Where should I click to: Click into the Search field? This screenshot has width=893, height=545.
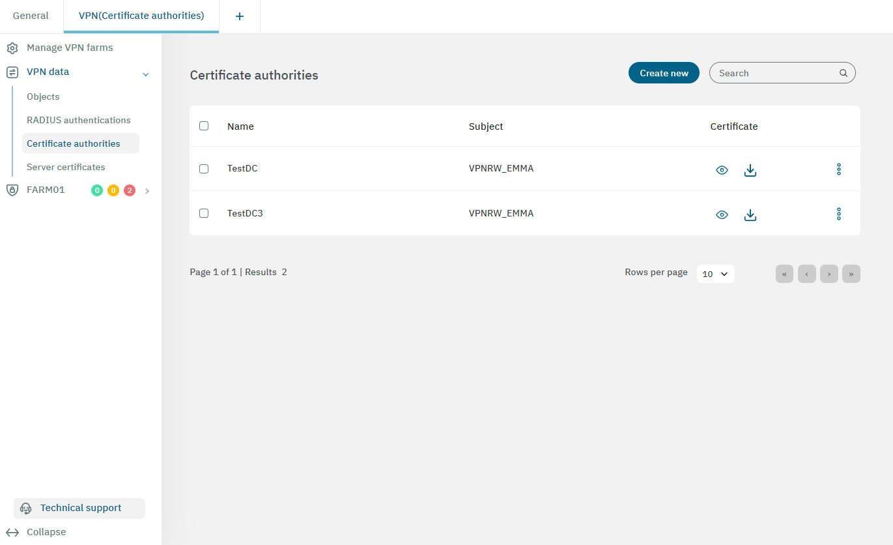775,73
